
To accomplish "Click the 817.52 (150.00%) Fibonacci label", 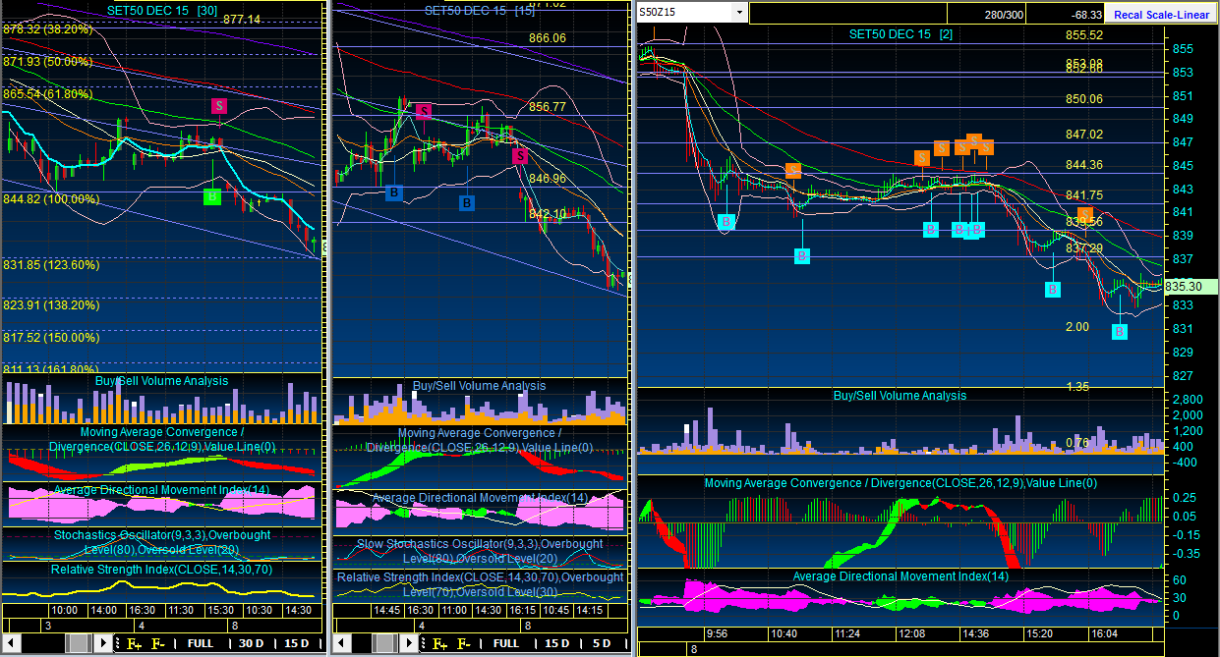I will coord(51,338).
